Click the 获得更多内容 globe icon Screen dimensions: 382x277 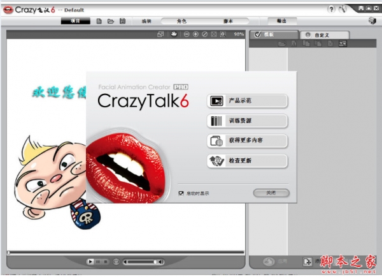pos(216,141)
